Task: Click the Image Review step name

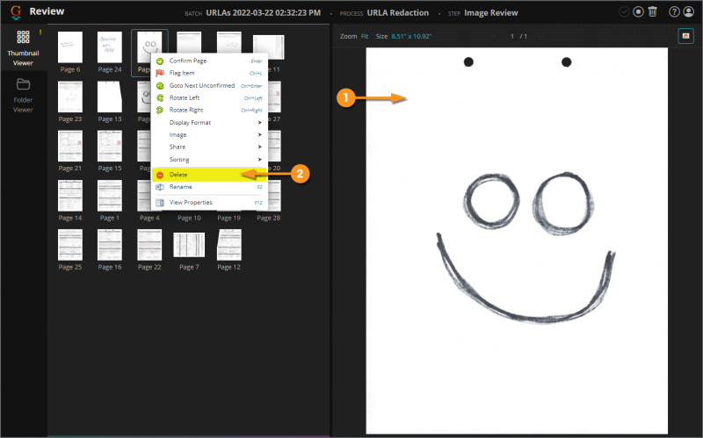Action: (491, 13)
